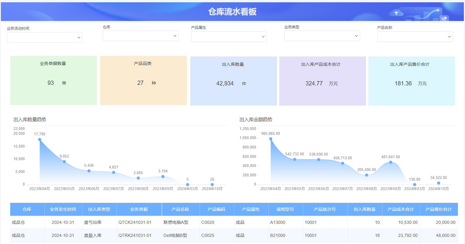The image size is (465, 244).
Task: Sort by the 业务发生时间 column header
Action: 63,209
